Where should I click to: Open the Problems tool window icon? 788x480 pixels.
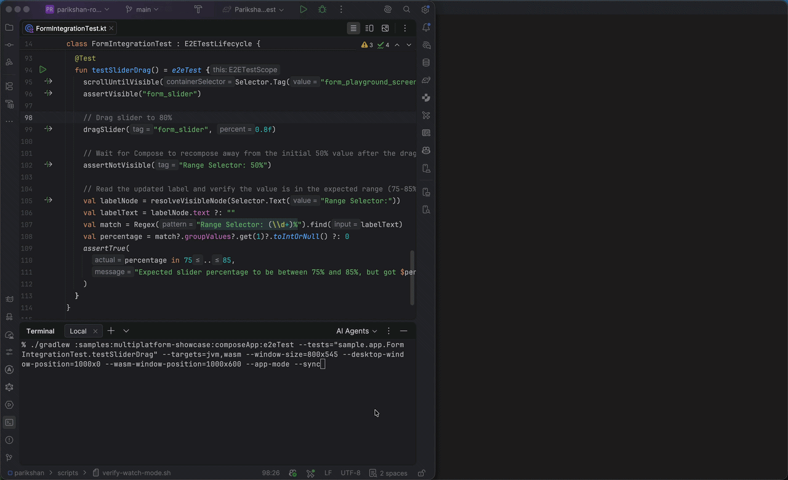(x=9, y=440)
